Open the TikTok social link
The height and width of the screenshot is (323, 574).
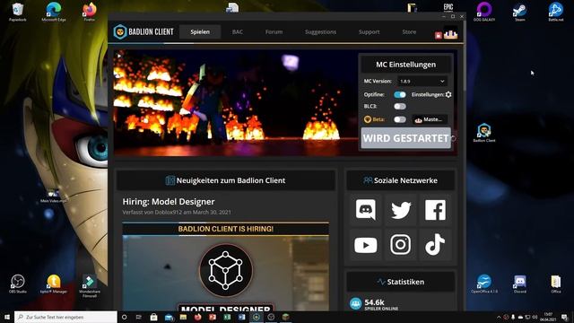tap(435, 245)
